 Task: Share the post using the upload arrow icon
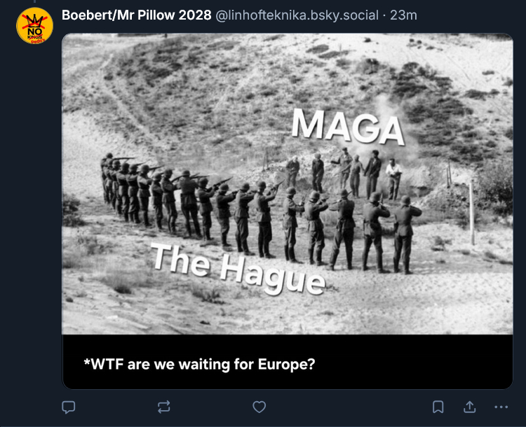pyautogui.click(x=469, y=407)
